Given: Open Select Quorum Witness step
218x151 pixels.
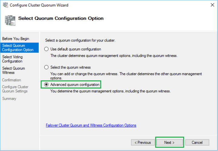Looking at the screenshot, I should (14, 71).
